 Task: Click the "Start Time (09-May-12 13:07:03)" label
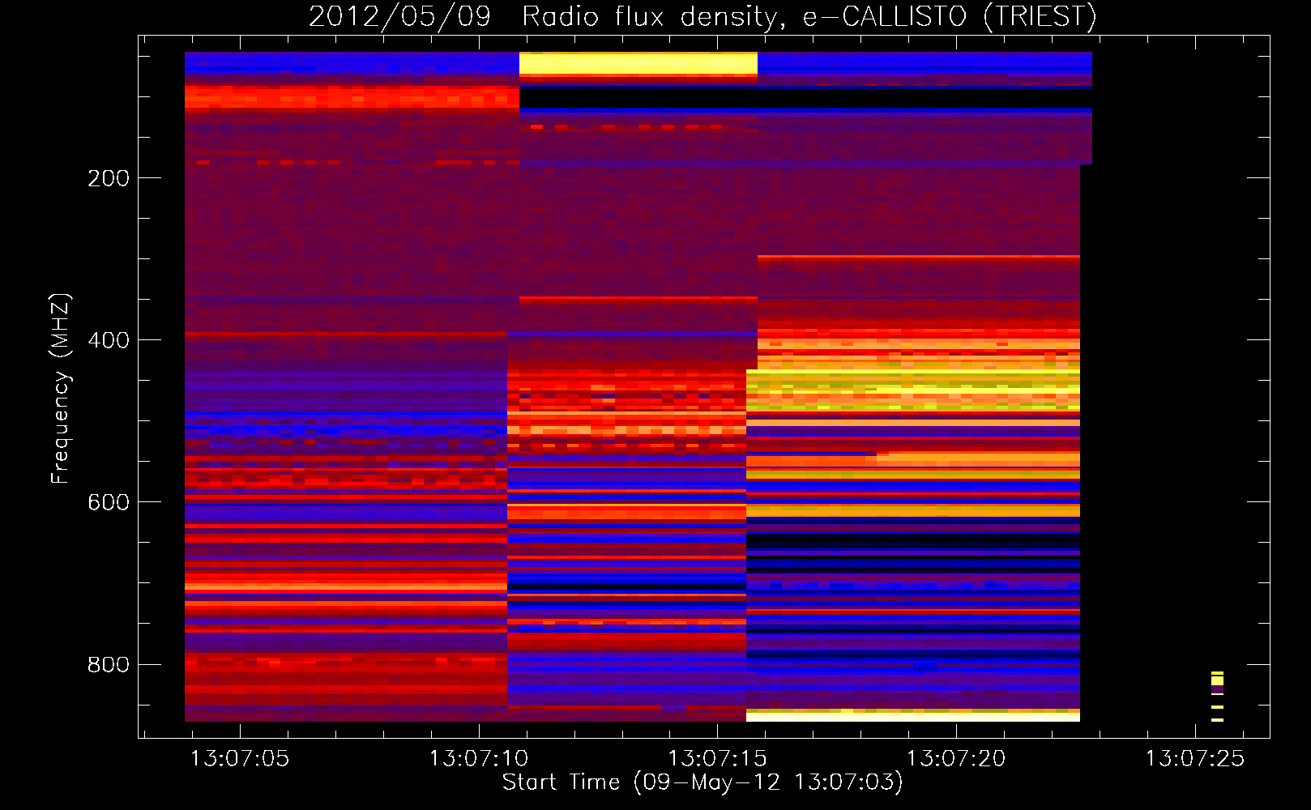702,782
